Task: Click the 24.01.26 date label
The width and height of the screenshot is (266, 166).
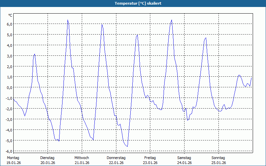Action: pyautogui.click(x=185, y=163)
